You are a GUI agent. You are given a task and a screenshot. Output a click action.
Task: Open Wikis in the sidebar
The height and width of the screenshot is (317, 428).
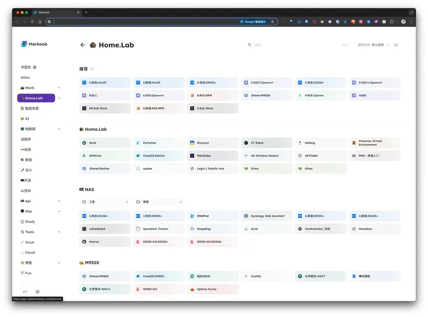[25, 78]
